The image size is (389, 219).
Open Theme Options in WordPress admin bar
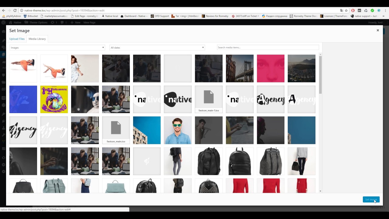pyautogui.click(x=36, y=23)
